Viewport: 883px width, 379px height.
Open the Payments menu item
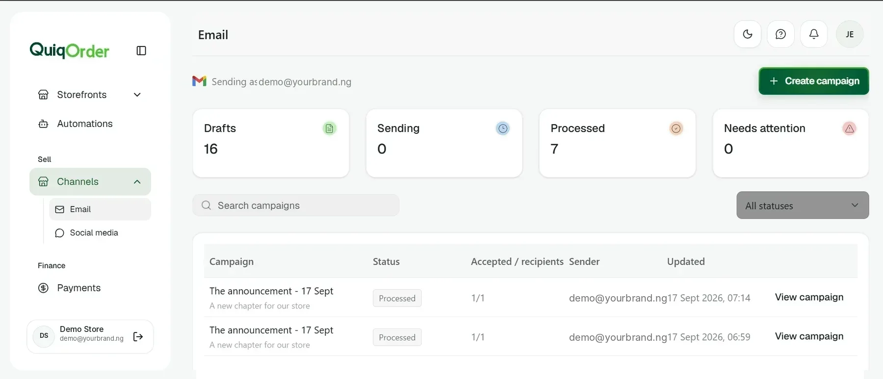pyautogui.click(x=90, y=288)
